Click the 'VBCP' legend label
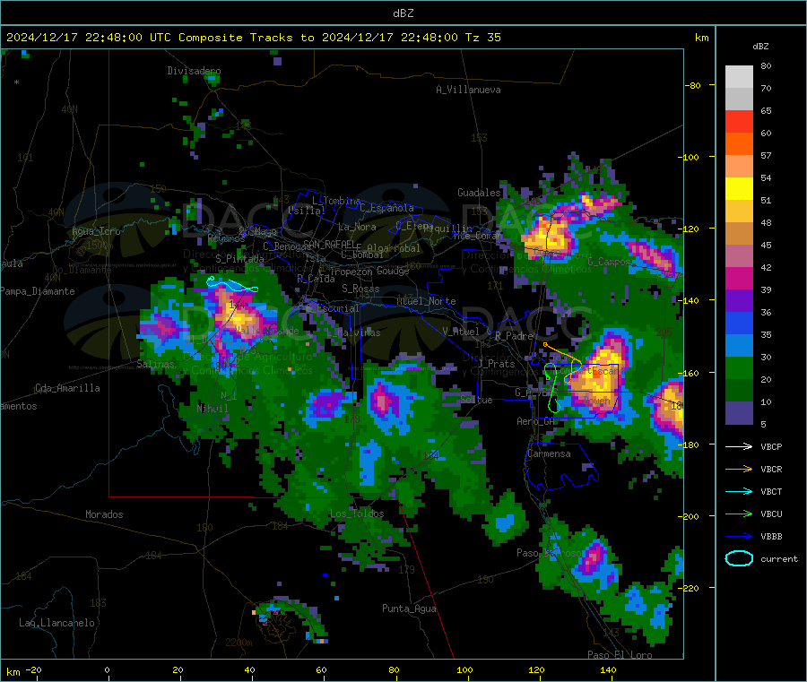 click(x=771, y=446)
